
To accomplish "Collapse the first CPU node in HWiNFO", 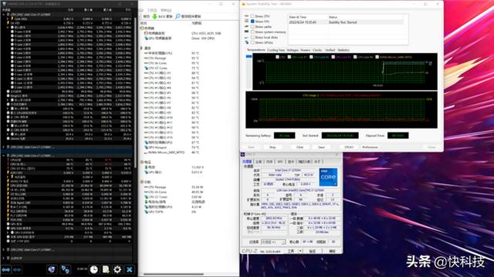I will click(x=4, y=15).
